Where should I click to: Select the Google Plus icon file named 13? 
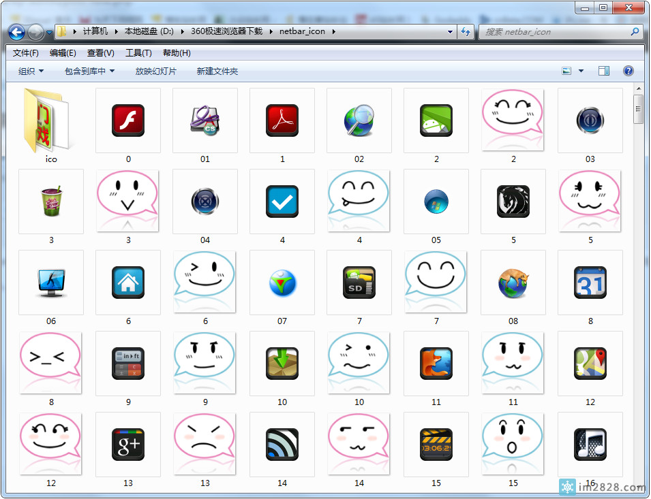(128, 445)
